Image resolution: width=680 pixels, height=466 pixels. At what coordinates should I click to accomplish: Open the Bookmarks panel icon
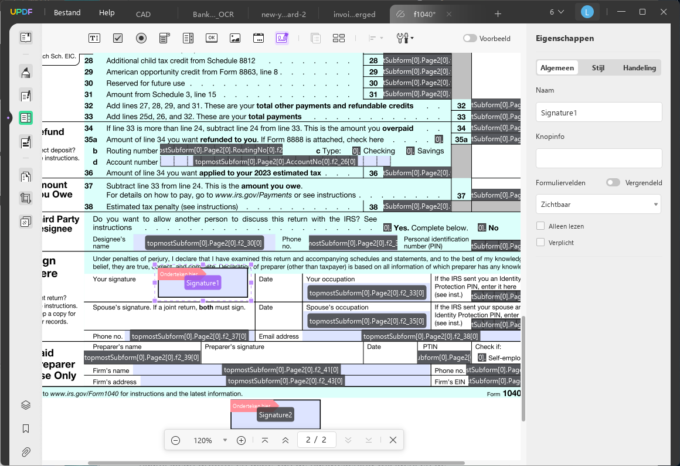26,428
